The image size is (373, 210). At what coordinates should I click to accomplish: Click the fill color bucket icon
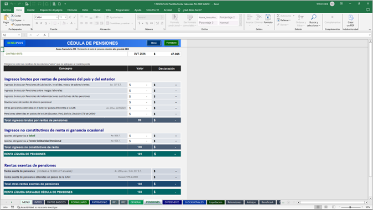coord(64,23)
